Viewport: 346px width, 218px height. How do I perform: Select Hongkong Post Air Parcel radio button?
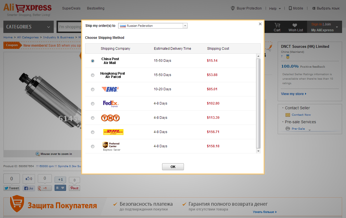pyautogui.click(x=93, y=75)
